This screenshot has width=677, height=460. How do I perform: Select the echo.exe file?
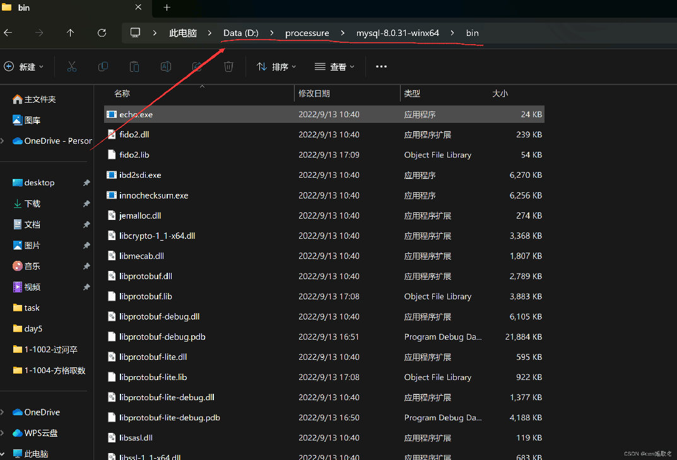pos(324,114)
